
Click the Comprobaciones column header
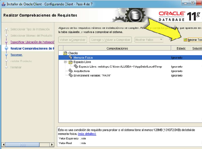pyautogui.click(x=117, y=48)
